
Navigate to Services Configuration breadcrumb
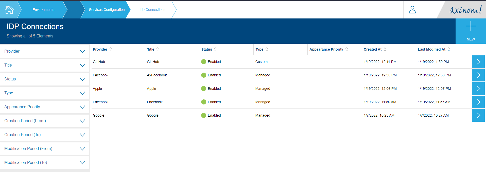click(107, 10)
